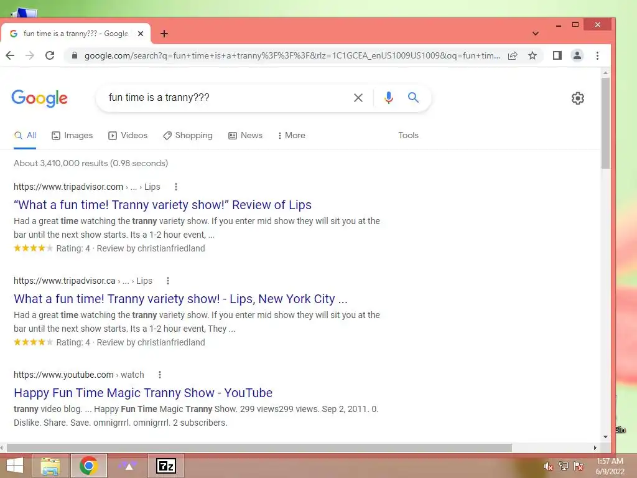Click the address bar URL
Screen dimensions: 637x478
[292, 55]
